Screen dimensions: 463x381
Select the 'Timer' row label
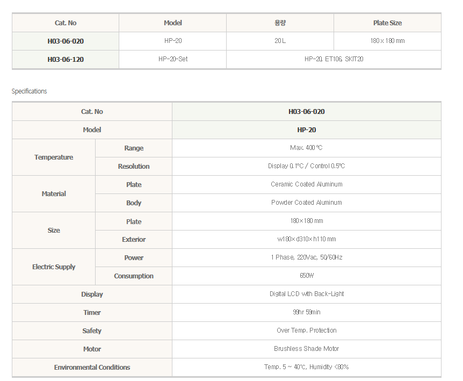coord(92,312)
